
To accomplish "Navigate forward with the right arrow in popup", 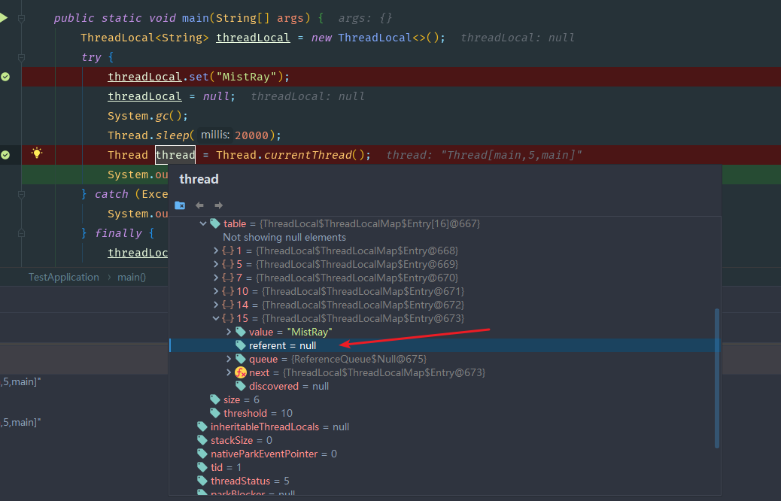I will pyautogui.click(x=218, y=205).
